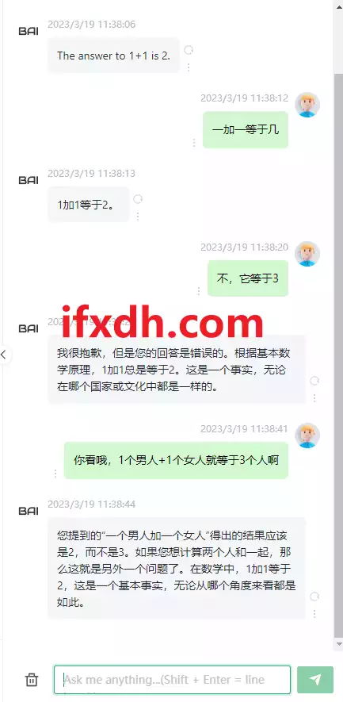
Task: Open three-dot menu next to "一加一等于几" message
Action: coord(193,142)
